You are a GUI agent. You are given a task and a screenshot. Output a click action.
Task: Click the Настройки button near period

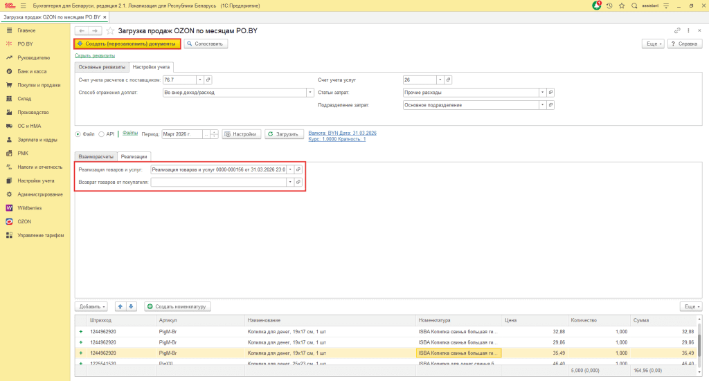click(x=242, y=134)
